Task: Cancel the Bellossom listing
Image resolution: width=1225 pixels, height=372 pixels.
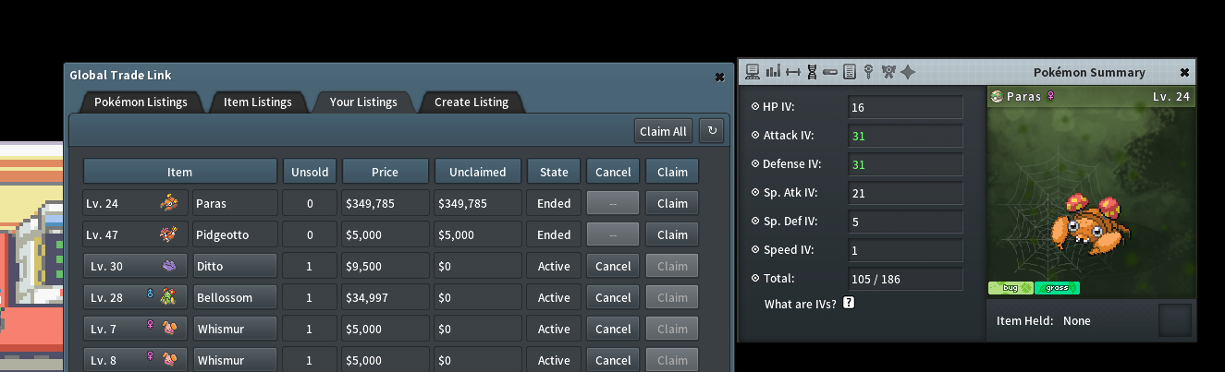Action: click(613, 297)
